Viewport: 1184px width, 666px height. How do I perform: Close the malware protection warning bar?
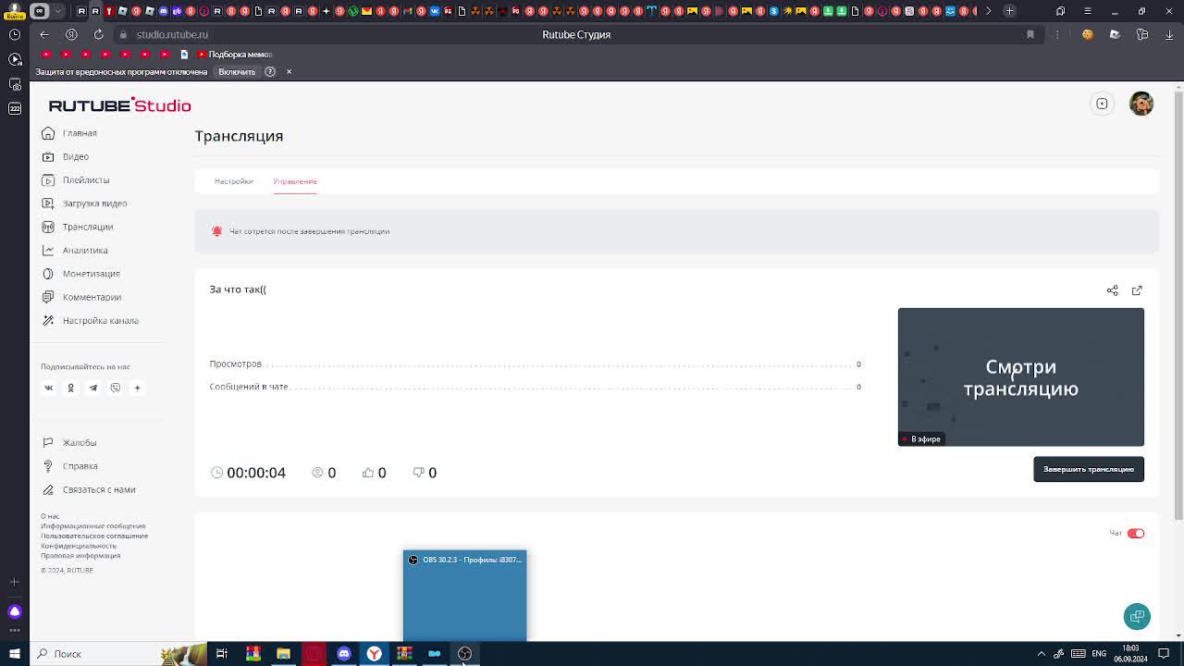coord(289,71)
